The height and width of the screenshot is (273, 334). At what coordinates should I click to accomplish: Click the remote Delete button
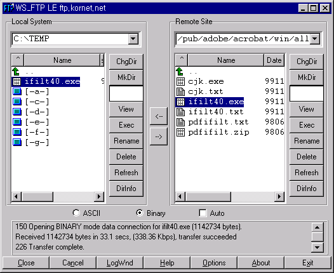pyautogui.click(x=307, y=157)
